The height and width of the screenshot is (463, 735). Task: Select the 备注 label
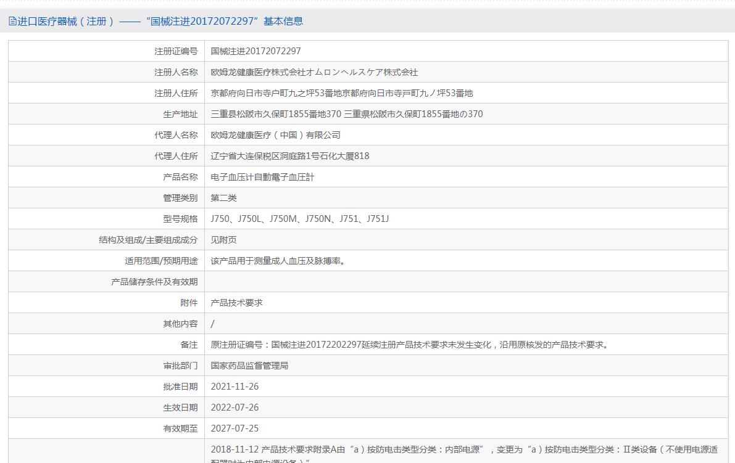click(x=189, y=345)
